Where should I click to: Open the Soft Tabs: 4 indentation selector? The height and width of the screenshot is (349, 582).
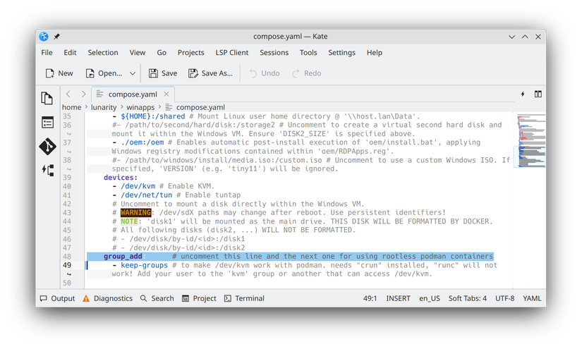(467, 298)
